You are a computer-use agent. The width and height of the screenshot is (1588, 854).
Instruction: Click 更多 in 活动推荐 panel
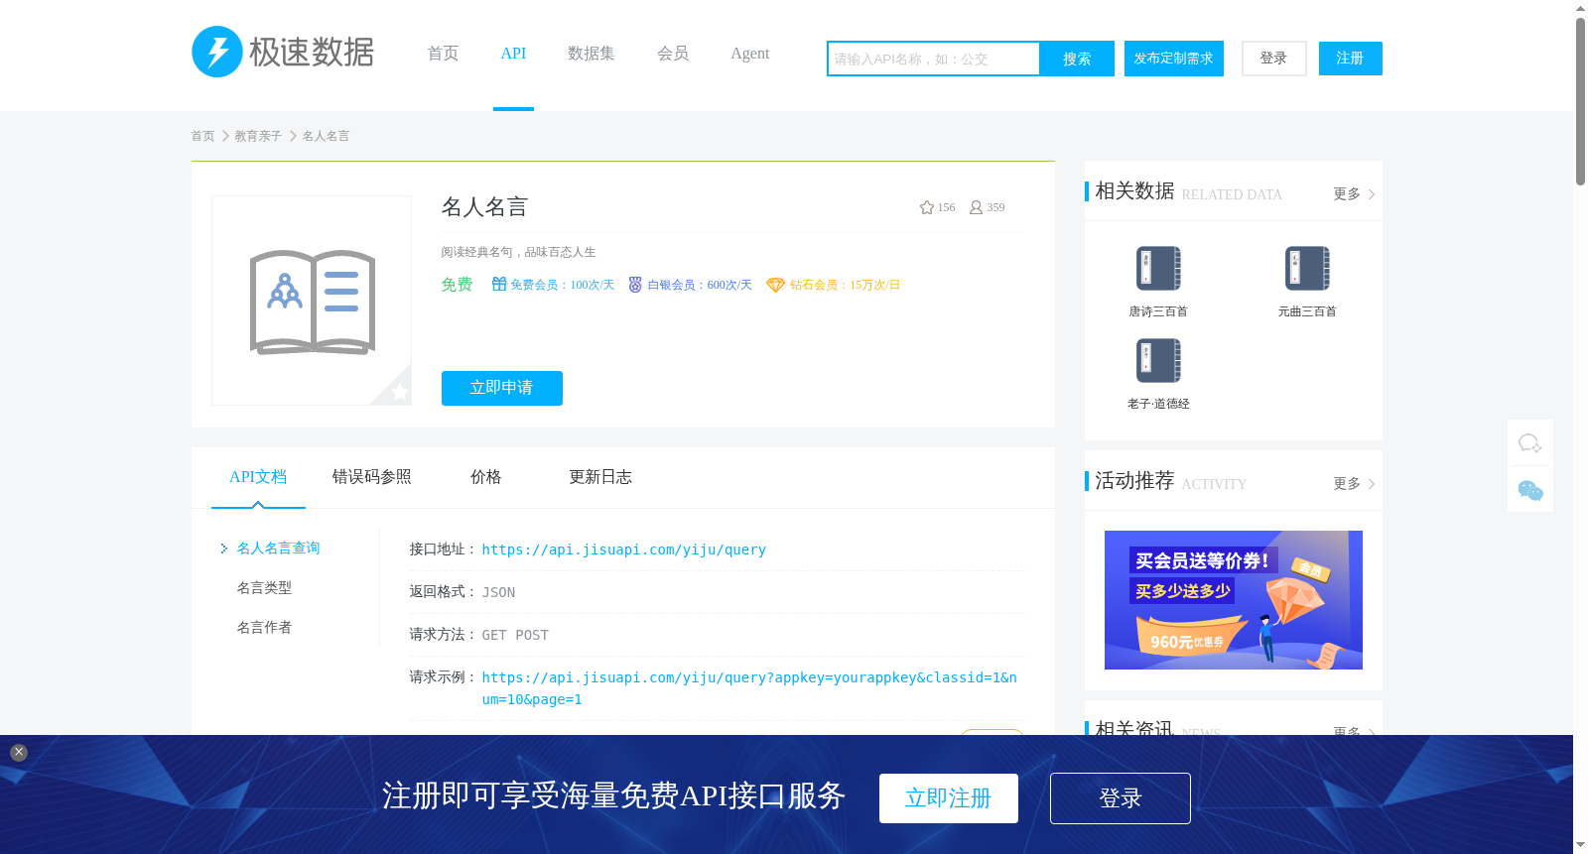click(x=1354, y=484)
